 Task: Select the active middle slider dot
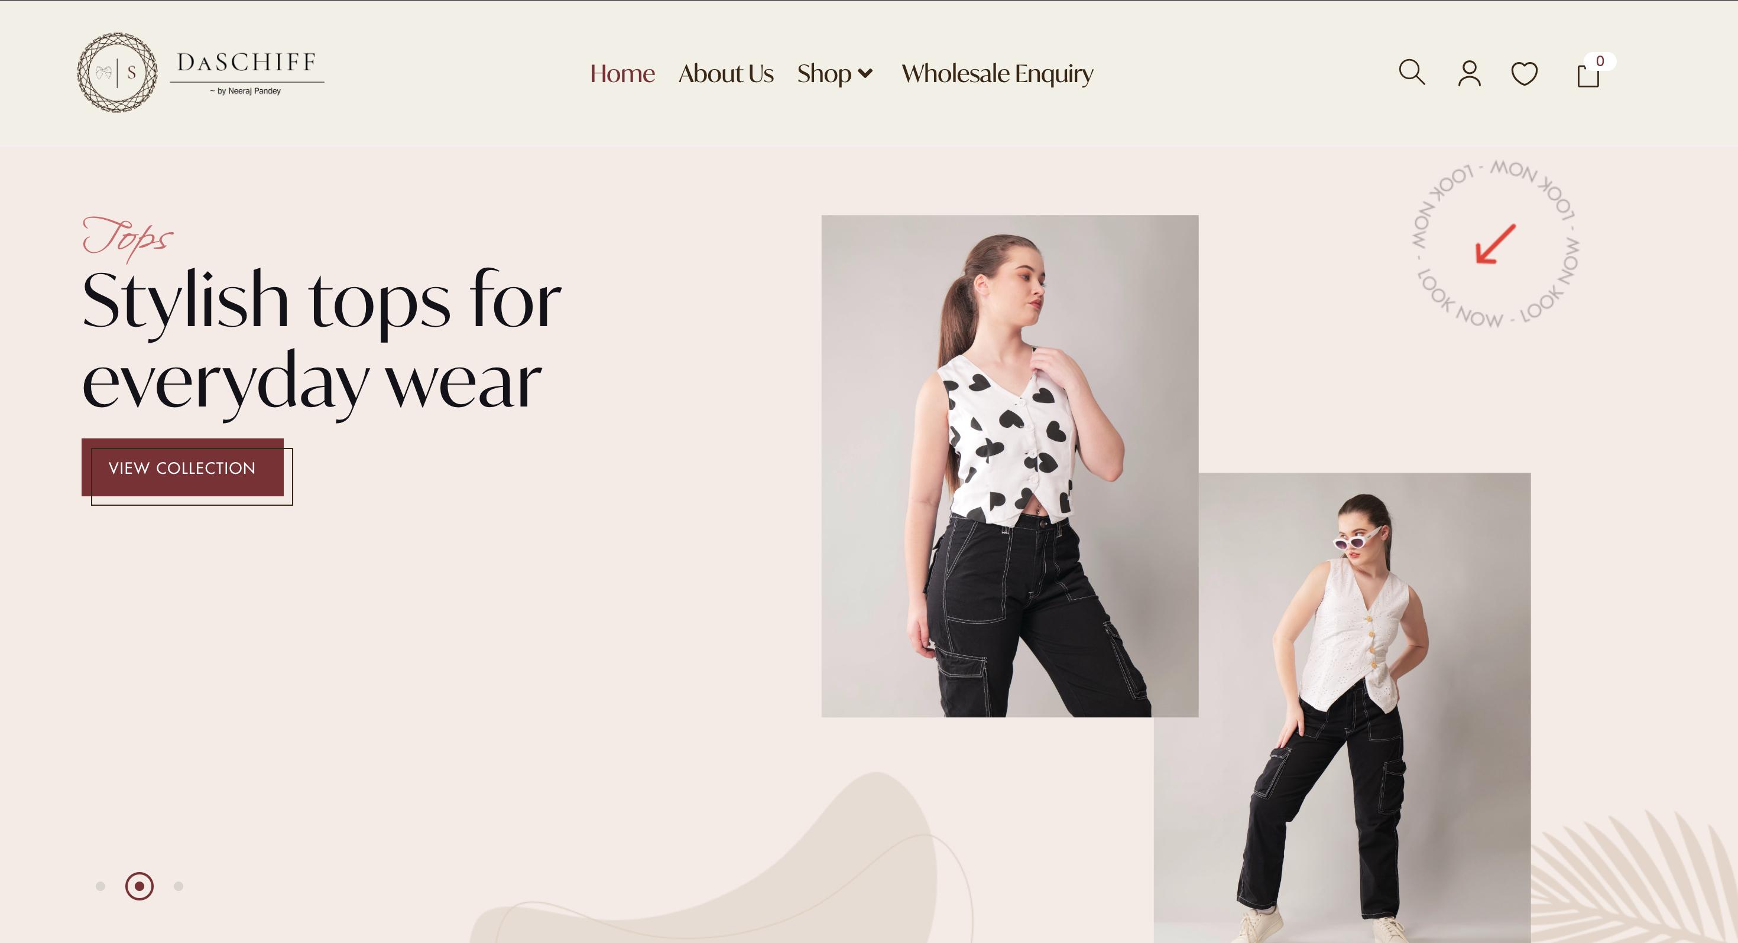tap(140, 886)
